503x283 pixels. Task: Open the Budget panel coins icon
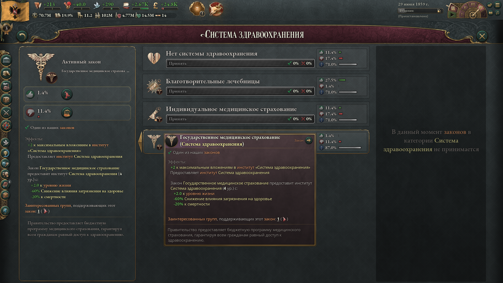pos(6,73)
